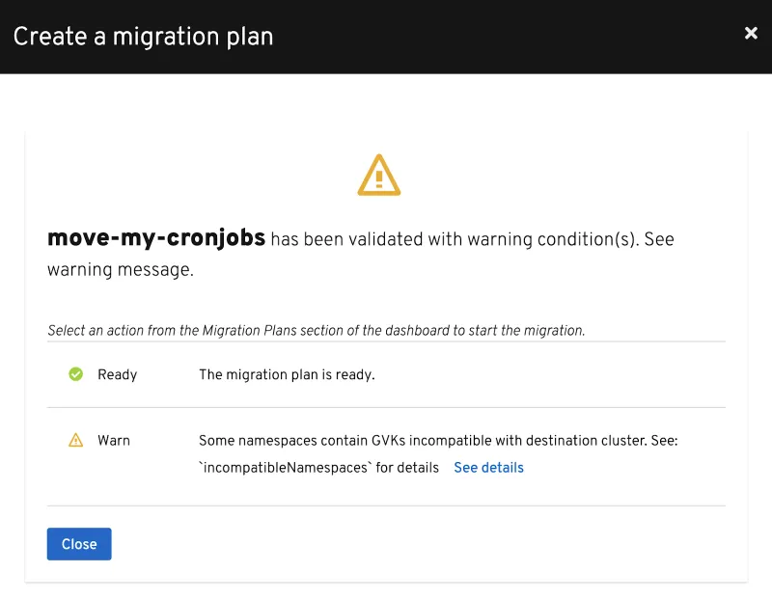Click the Ready status label
This screenshot has width=772, height=600.
coord(118,374)
